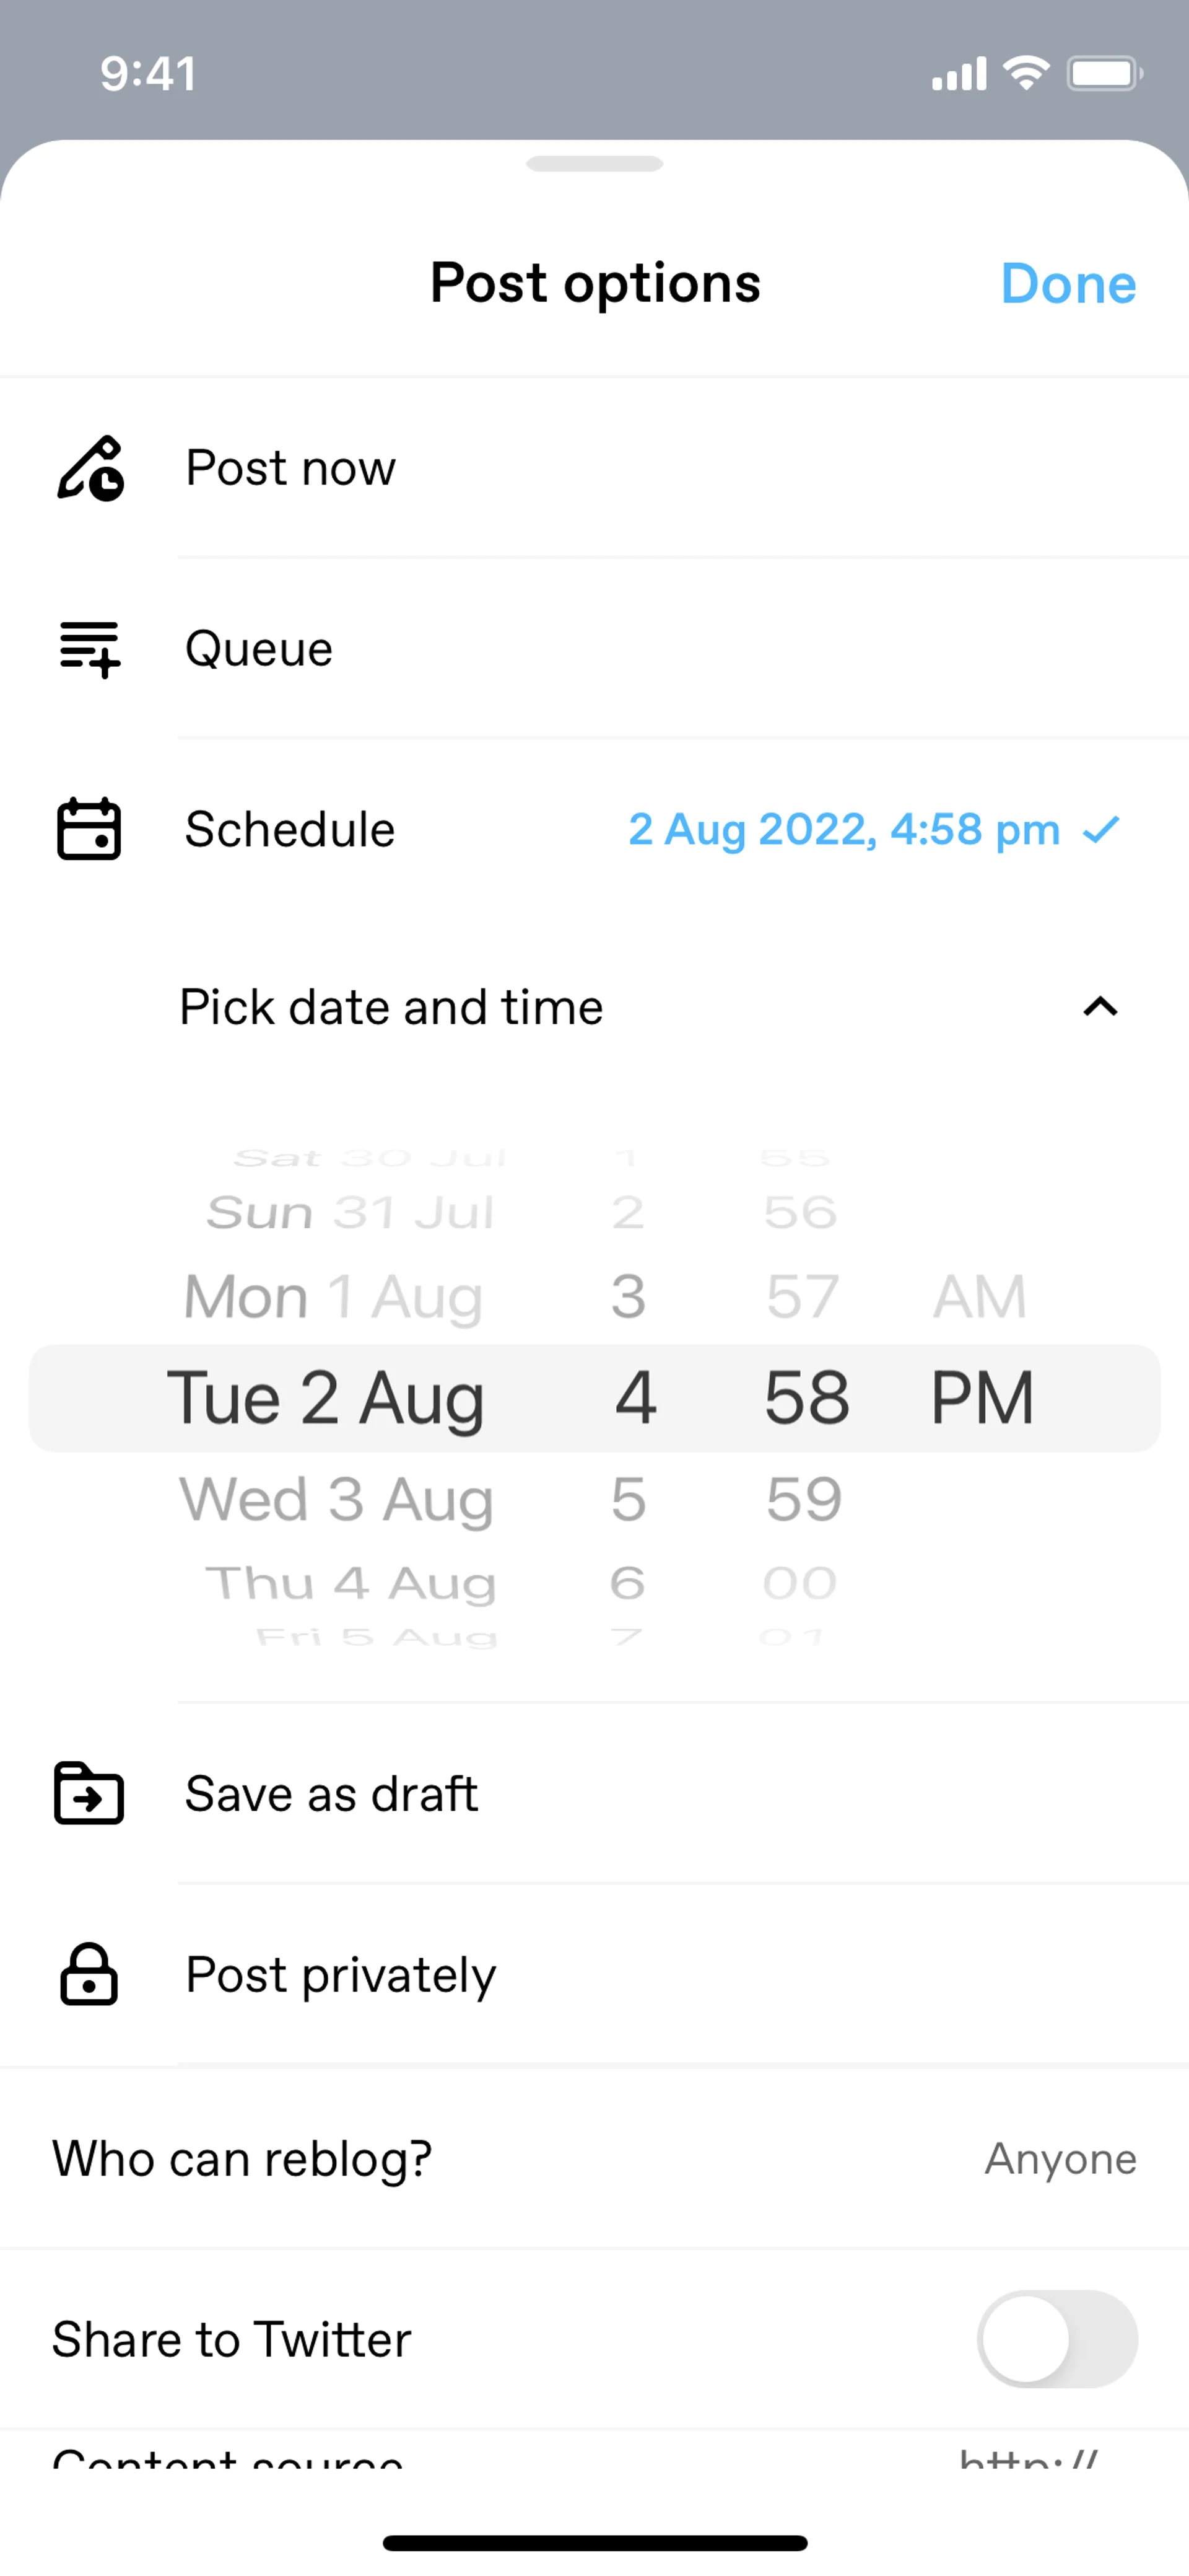Select AM in the time picker
This screenshot has height=2576, width=1189.
click(979, 1297)
